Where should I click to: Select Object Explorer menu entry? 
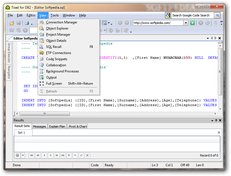coord(69,28)
